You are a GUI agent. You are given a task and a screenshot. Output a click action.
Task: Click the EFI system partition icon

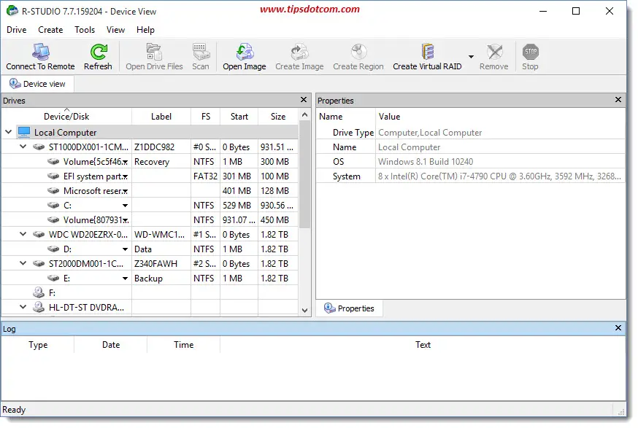pyautogui.click(x=53, y=176)
